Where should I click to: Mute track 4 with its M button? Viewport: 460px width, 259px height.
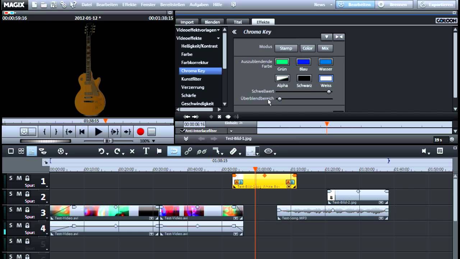(19, 225)
